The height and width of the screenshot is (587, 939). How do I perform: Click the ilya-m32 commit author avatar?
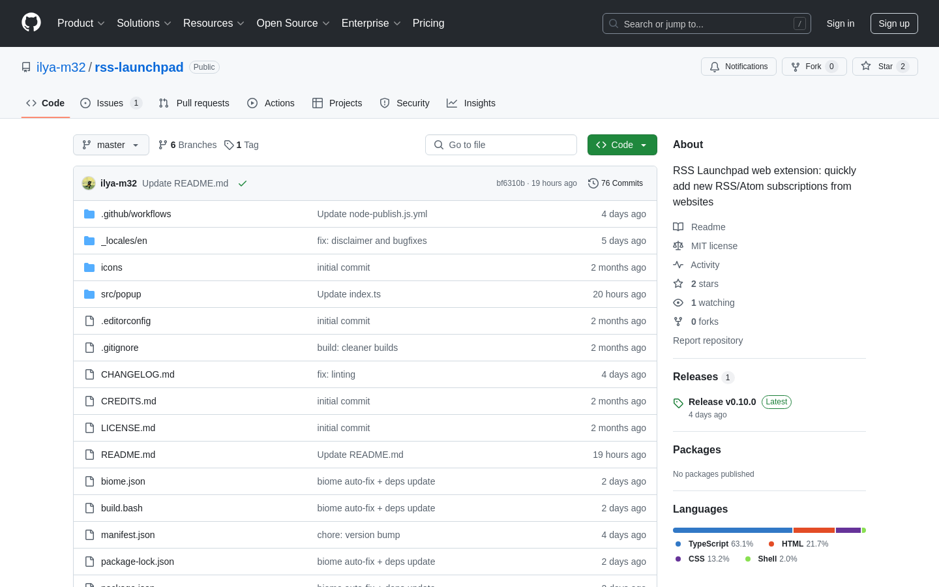89,183
